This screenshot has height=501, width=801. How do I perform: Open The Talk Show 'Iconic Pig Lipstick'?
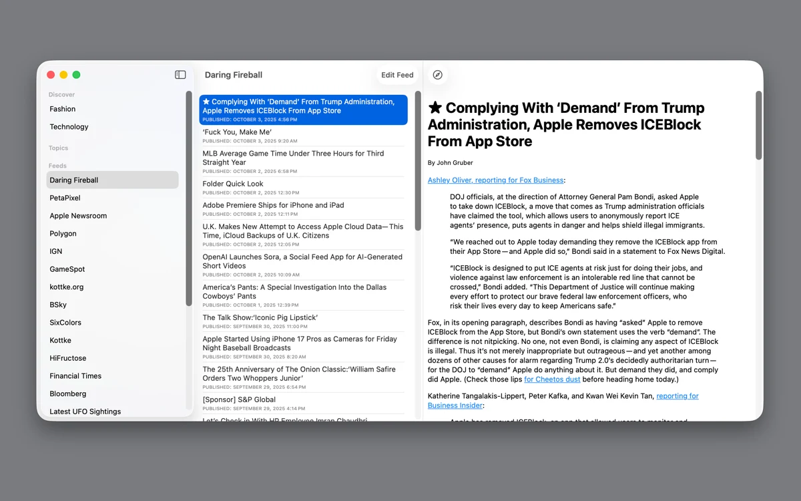pos(303,321)
